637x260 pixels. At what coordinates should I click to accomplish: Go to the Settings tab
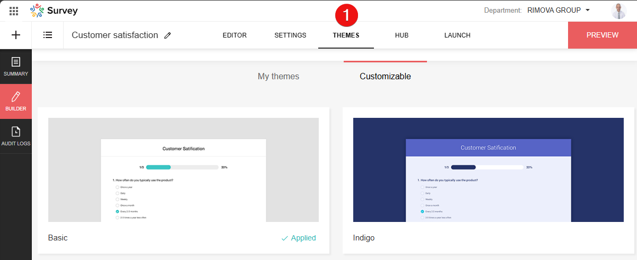(x=290, y=35)
